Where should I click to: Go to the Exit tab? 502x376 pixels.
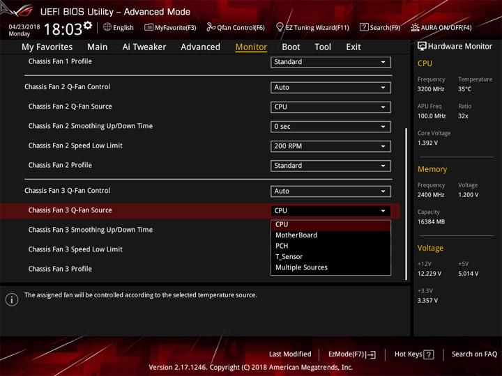click(x=353, y=47)
